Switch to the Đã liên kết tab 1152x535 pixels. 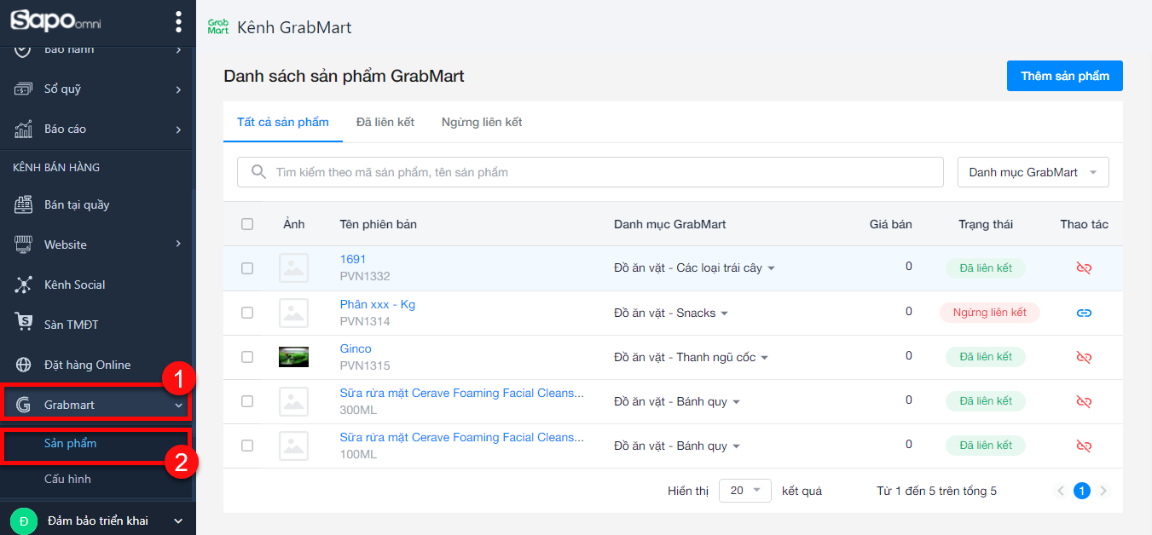385,122
